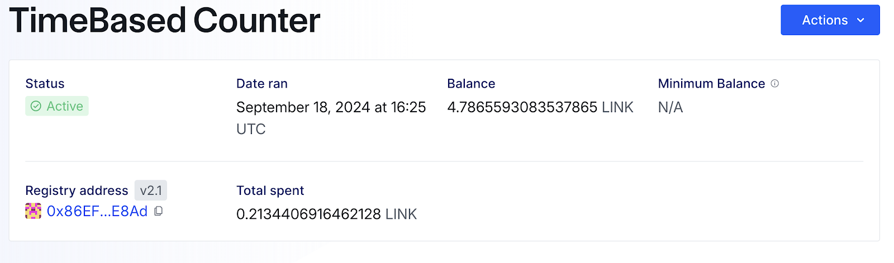894x263 pixels.
Task: Open the 0x86EF...E8Ad registry address link
Action: point(97,211)
